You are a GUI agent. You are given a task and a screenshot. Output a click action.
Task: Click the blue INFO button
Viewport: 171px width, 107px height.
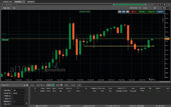pyautogui.click(x=160, y=12)
